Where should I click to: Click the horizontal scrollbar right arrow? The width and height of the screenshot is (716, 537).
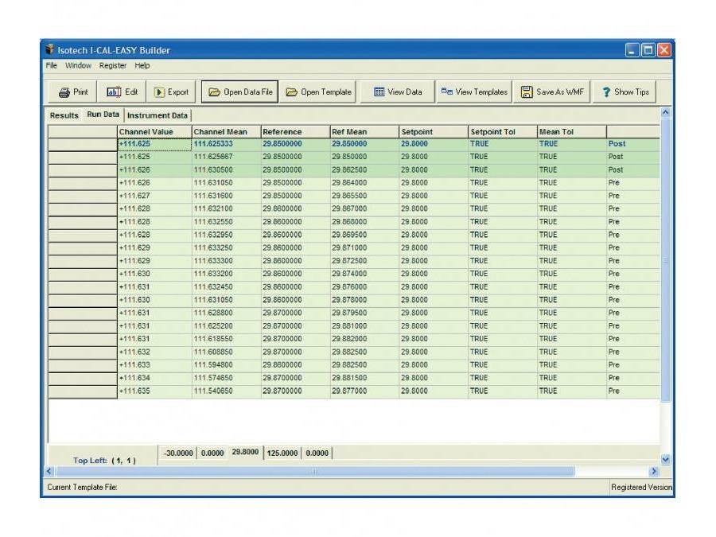[653, 471]
